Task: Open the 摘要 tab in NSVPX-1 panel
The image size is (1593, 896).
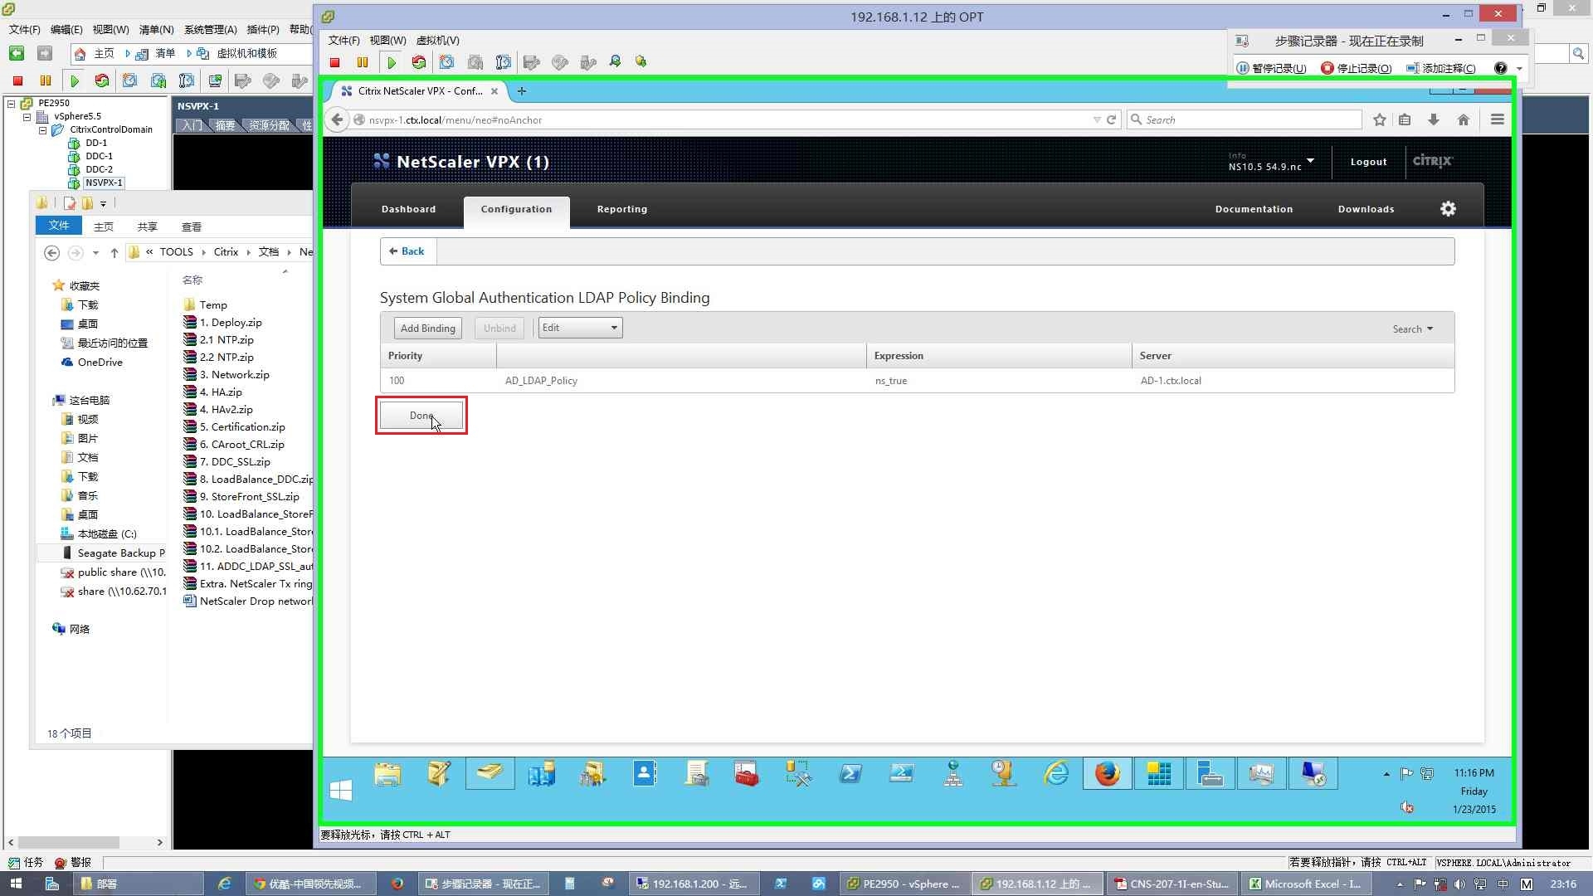Action: coord(225,125)
